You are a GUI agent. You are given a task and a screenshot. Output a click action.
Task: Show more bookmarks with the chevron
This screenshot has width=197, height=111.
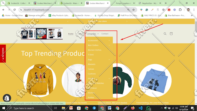(x=192, y=15)
